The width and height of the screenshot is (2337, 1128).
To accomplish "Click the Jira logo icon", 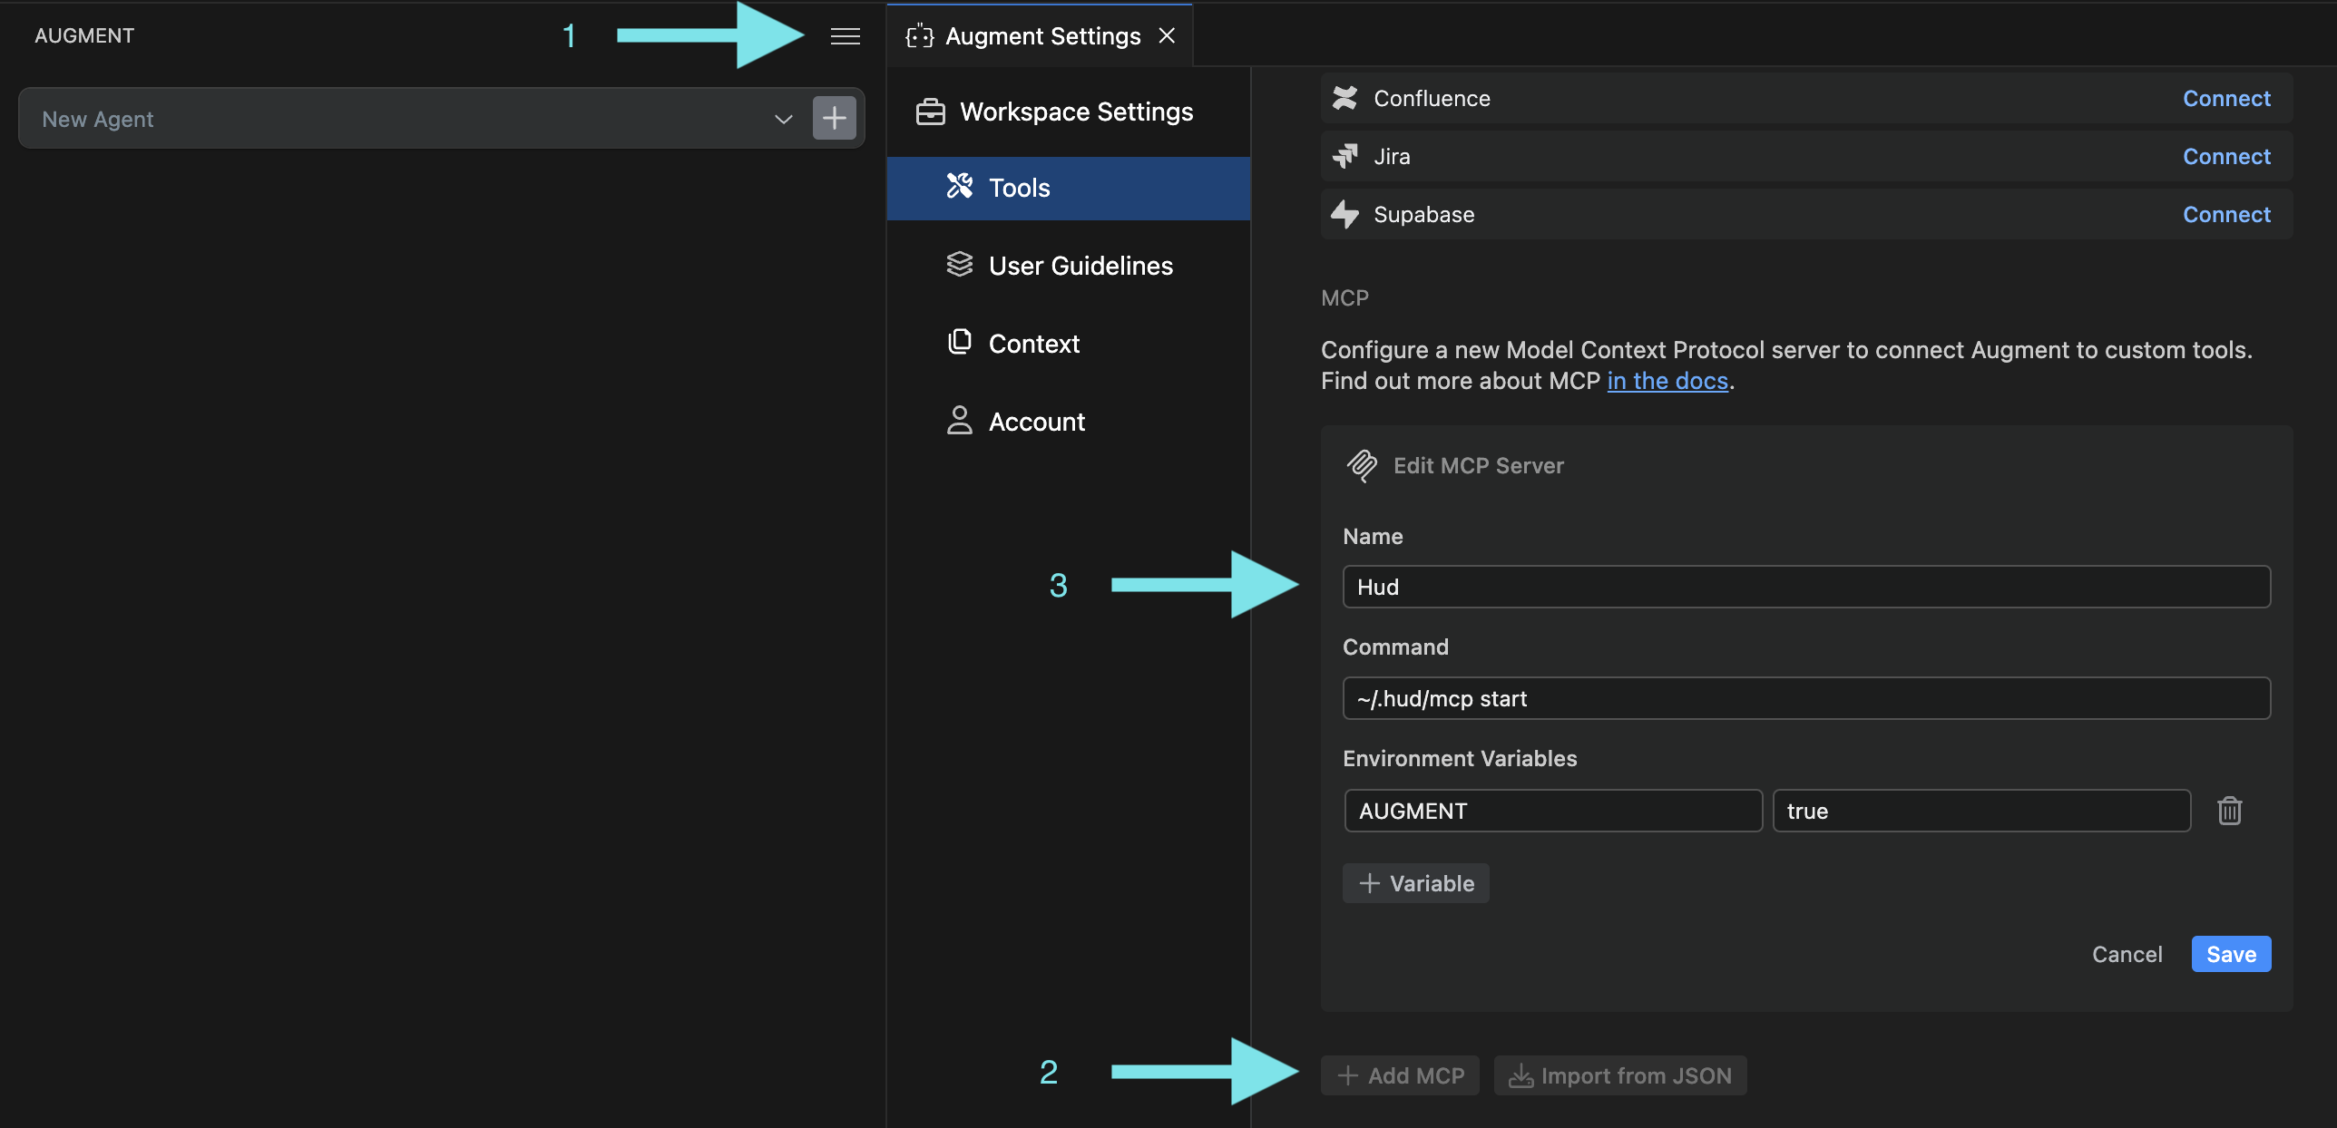I will coord(1345,156).
